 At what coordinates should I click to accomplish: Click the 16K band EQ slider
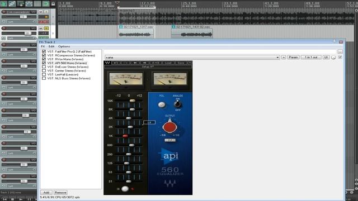(133, 100)
